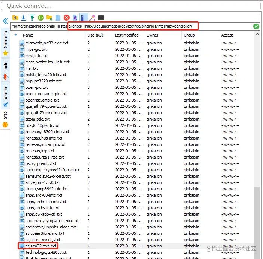Viewport: 263px width, 259px height.
Task: Select file msi.txt
Action: click(x=32, y=68)
